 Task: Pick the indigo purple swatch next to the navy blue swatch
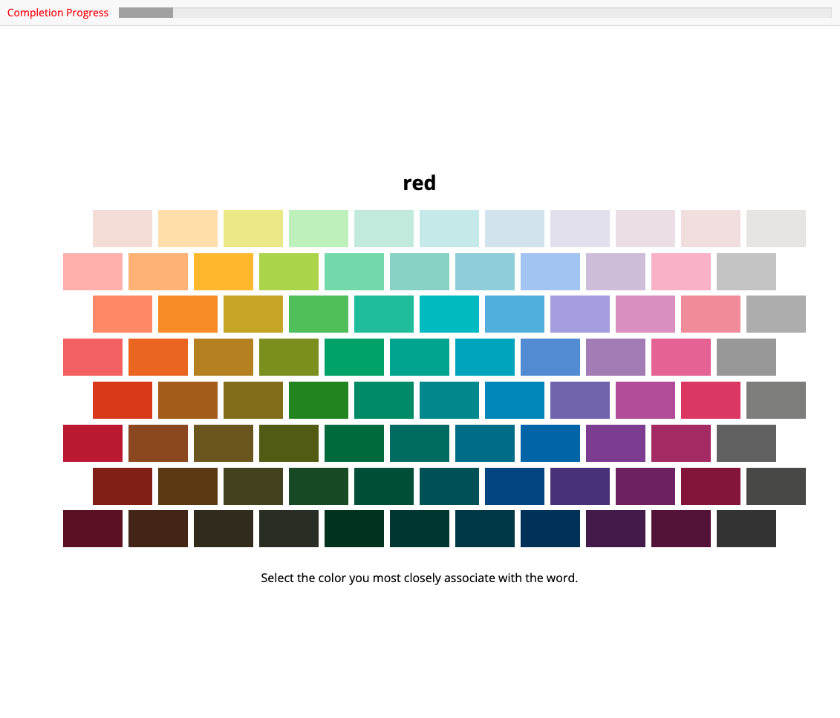(x=580, y=486)
